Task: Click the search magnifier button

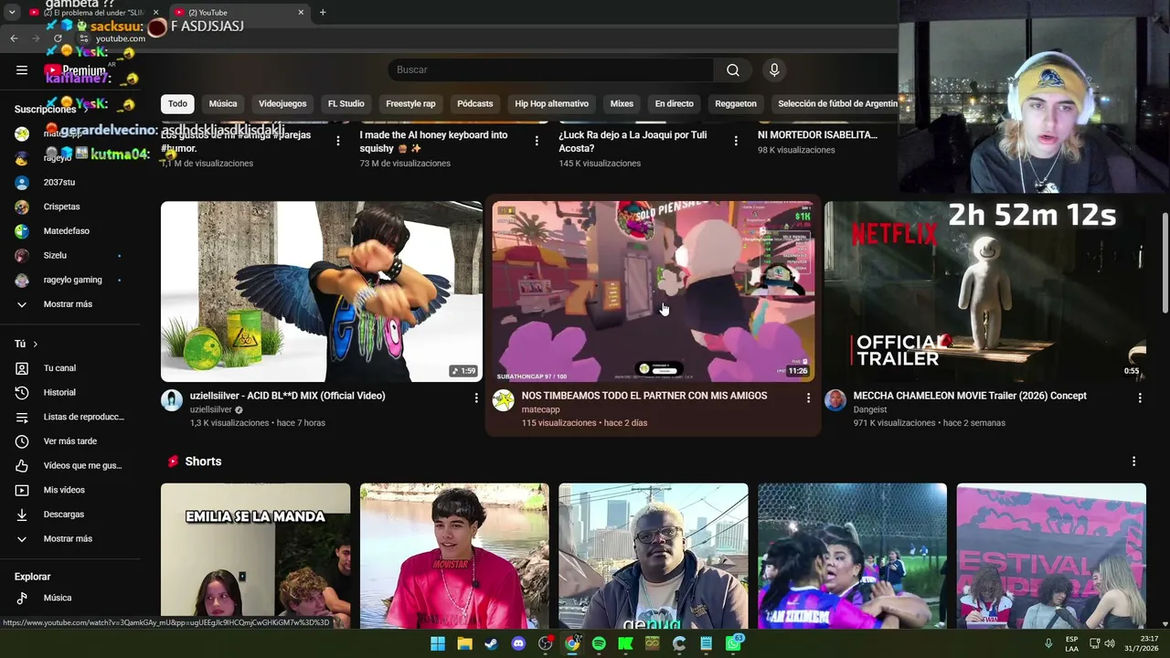Action: 733,70
